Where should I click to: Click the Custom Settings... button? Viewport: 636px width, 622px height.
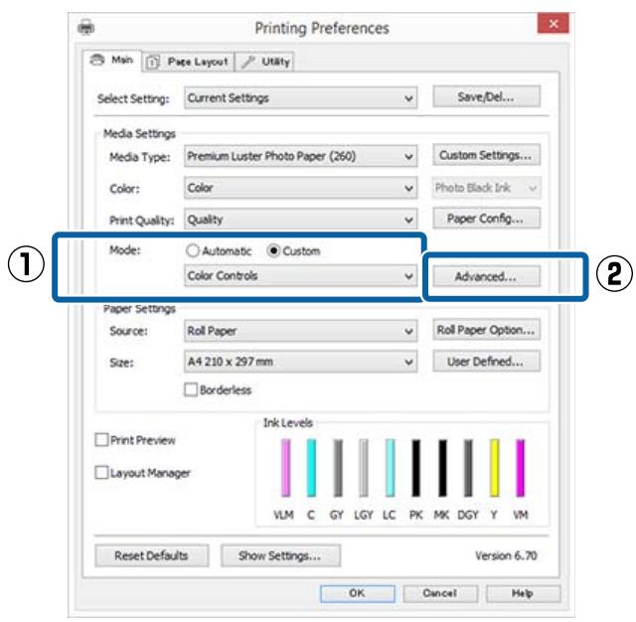(x=486, y=155)
